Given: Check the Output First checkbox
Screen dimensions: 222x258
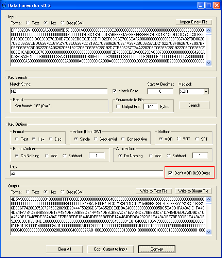Looking at the screenshot, I should pos(118,107).
